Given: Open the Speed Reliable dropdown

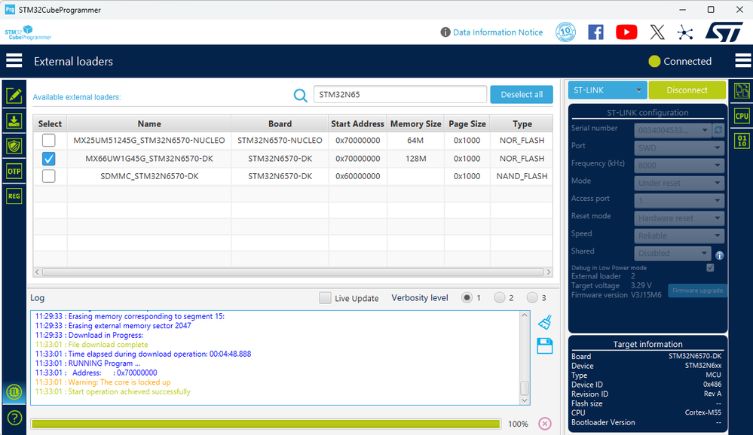Looking at the screenshot, I should point(679,236).
